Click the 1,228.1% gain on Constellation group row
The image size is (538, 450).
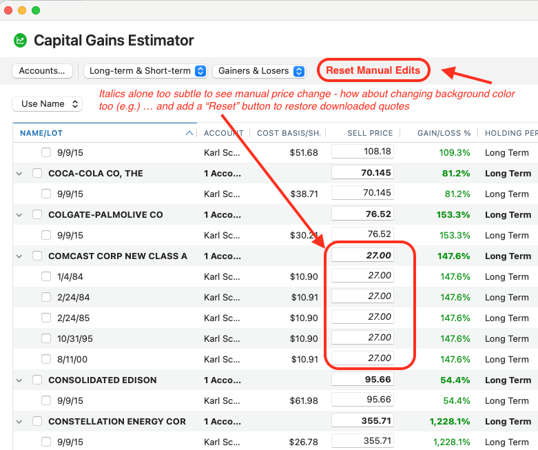pos(450,422)
